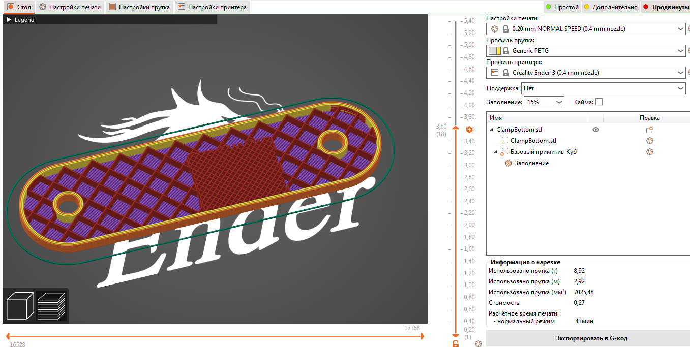Select the child ClampBottom.stl row label
The width and height of the screenshot is (690, 347).
click(533, 141)
